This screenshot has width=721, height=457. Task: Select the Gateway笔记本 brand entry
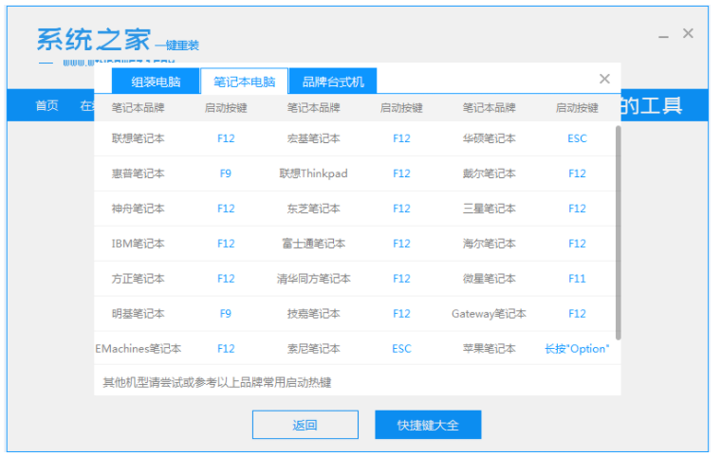pos(489,314)
